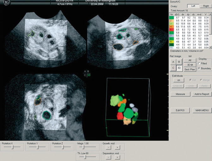
Task: Set reference image to C
Action: (x=173, y=67)
